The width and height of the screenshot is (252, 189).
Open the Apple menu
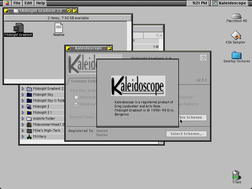pos(7,3)
